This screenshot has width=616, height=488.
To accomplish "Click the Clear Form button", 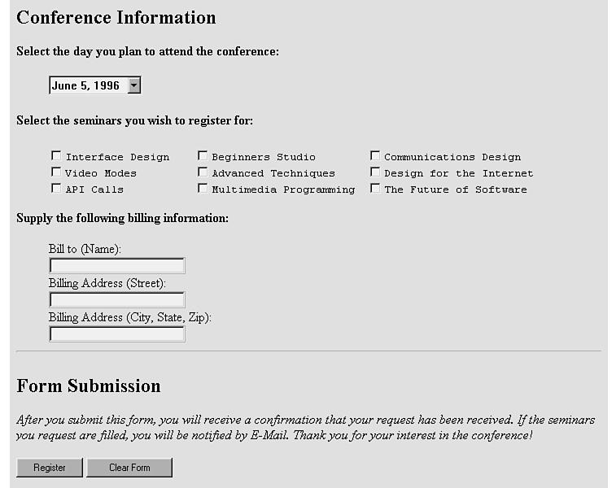I will coord(129,468).
